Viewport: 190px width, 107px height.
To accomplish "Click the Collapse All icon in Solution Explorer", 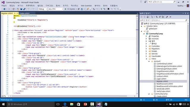I will coord(160,17).
